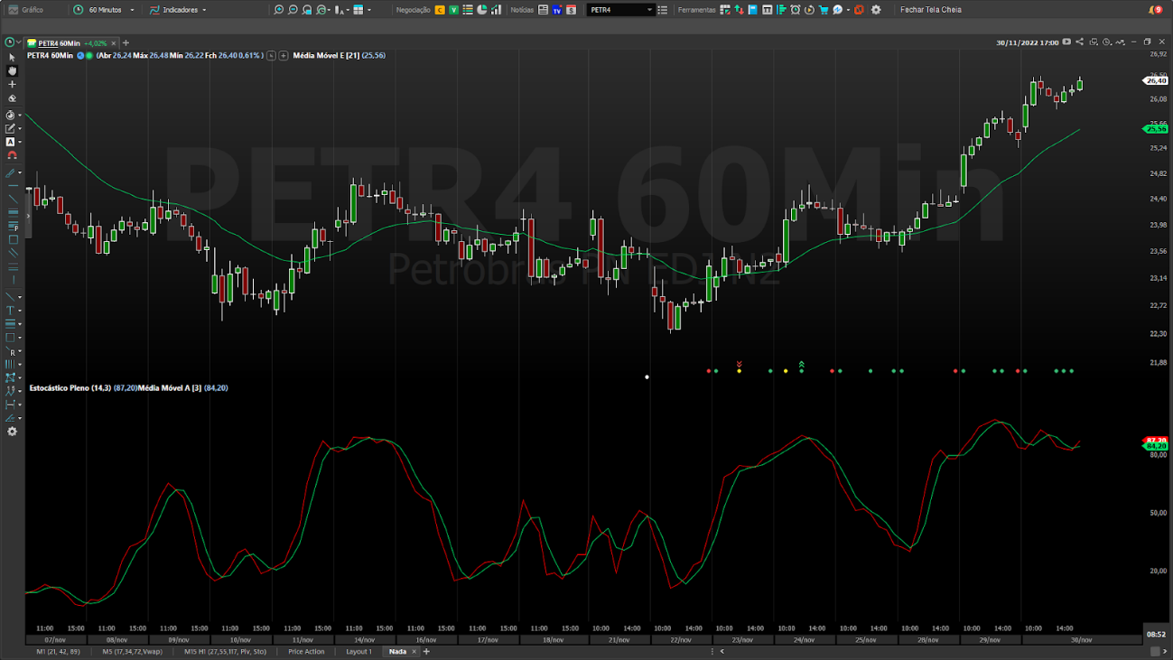Screen dimensions: 1173x660
Task: Switch to the M1 (21, 42, 89) tab
Action: [58, 651]
